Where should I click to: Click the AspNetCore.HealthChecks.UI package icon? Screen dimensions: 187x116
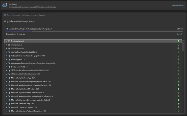click(9, 52)
